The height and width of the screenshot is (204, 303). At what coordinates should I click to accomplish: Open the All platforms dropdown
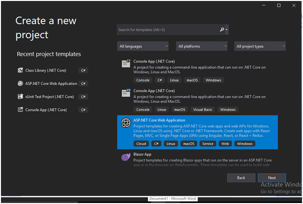tap(202, 46)
